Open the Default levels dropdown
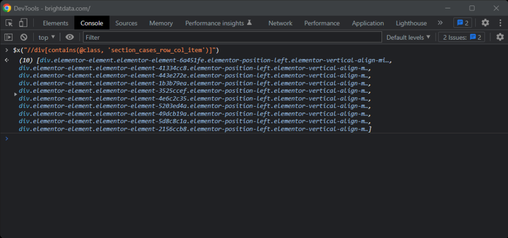The image size is (508, 238). [x=408, y=37]
